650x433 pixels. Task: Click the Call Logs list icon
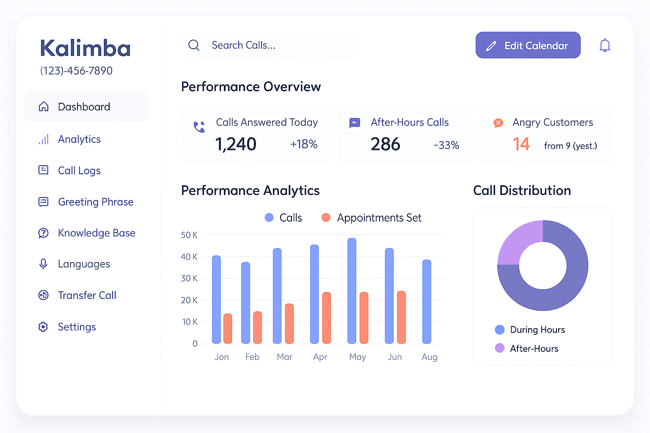click(x=44, y=170)
